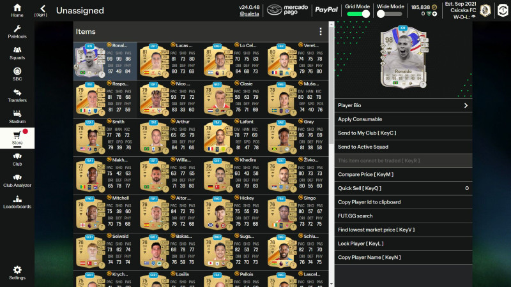Click Copy Player Name [KeyN]
Viewport: 511px width, 287px height.
404,258
